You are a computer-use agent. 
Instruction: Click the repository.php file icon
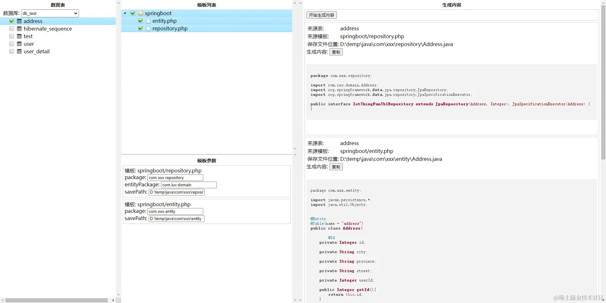[x=148, y=28]
